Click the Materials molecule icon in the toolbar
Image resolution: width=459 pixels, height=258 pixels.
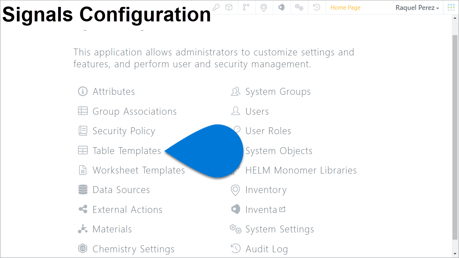pyautogui.click(x=247, y=7)
